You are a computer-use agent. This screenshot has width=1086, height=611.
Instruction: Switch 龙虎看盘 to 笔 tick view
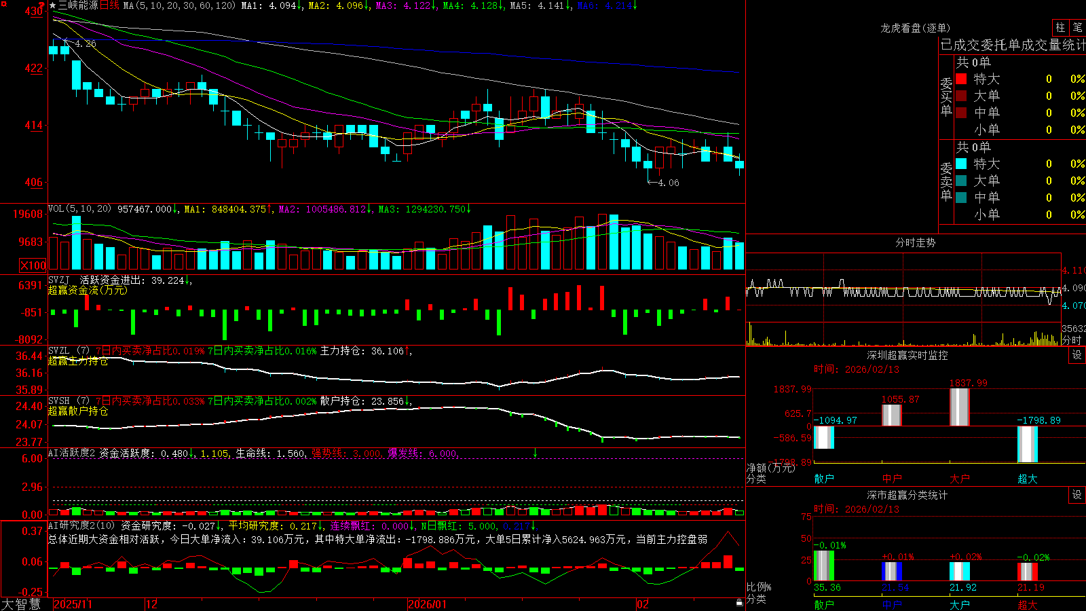1077,27
